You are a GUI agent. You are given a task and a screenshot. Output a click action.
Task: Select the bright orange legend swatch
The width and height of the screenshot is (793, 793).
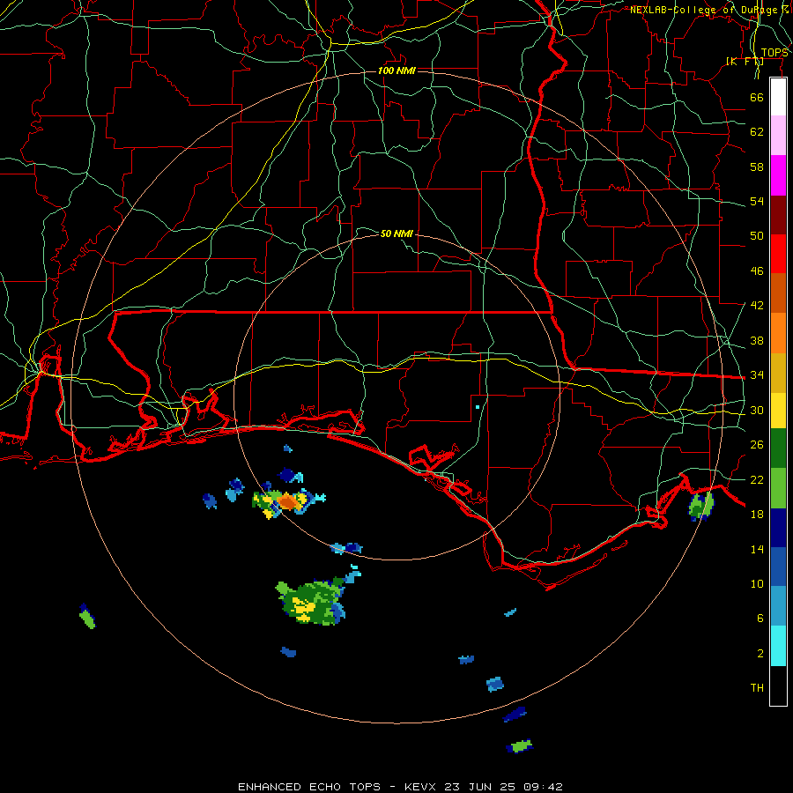[778, 333]
